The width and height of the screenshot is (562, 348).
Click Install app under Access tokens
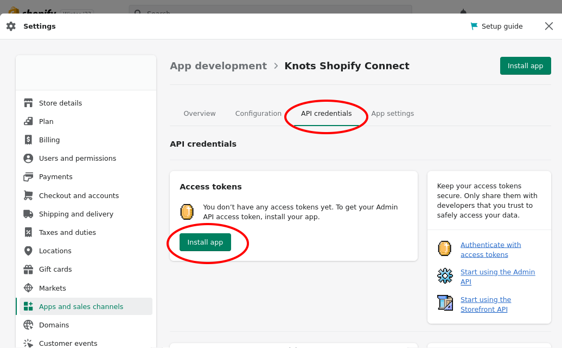pos(205,242)
